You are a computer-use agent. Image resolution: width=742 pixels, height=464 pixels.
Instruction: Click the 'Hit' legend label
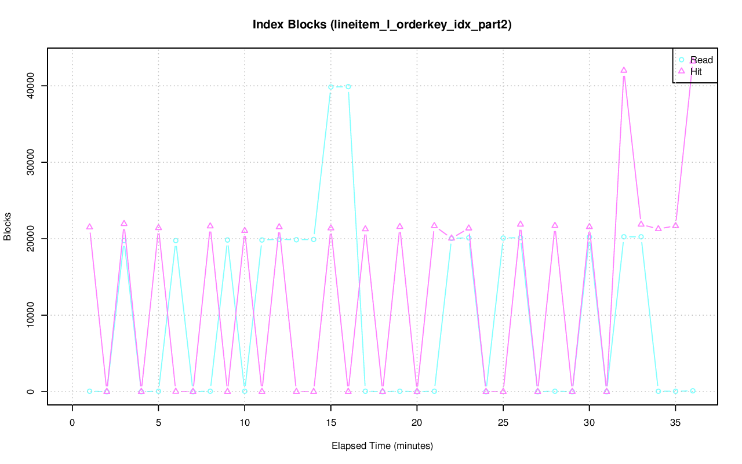[696, 71]
